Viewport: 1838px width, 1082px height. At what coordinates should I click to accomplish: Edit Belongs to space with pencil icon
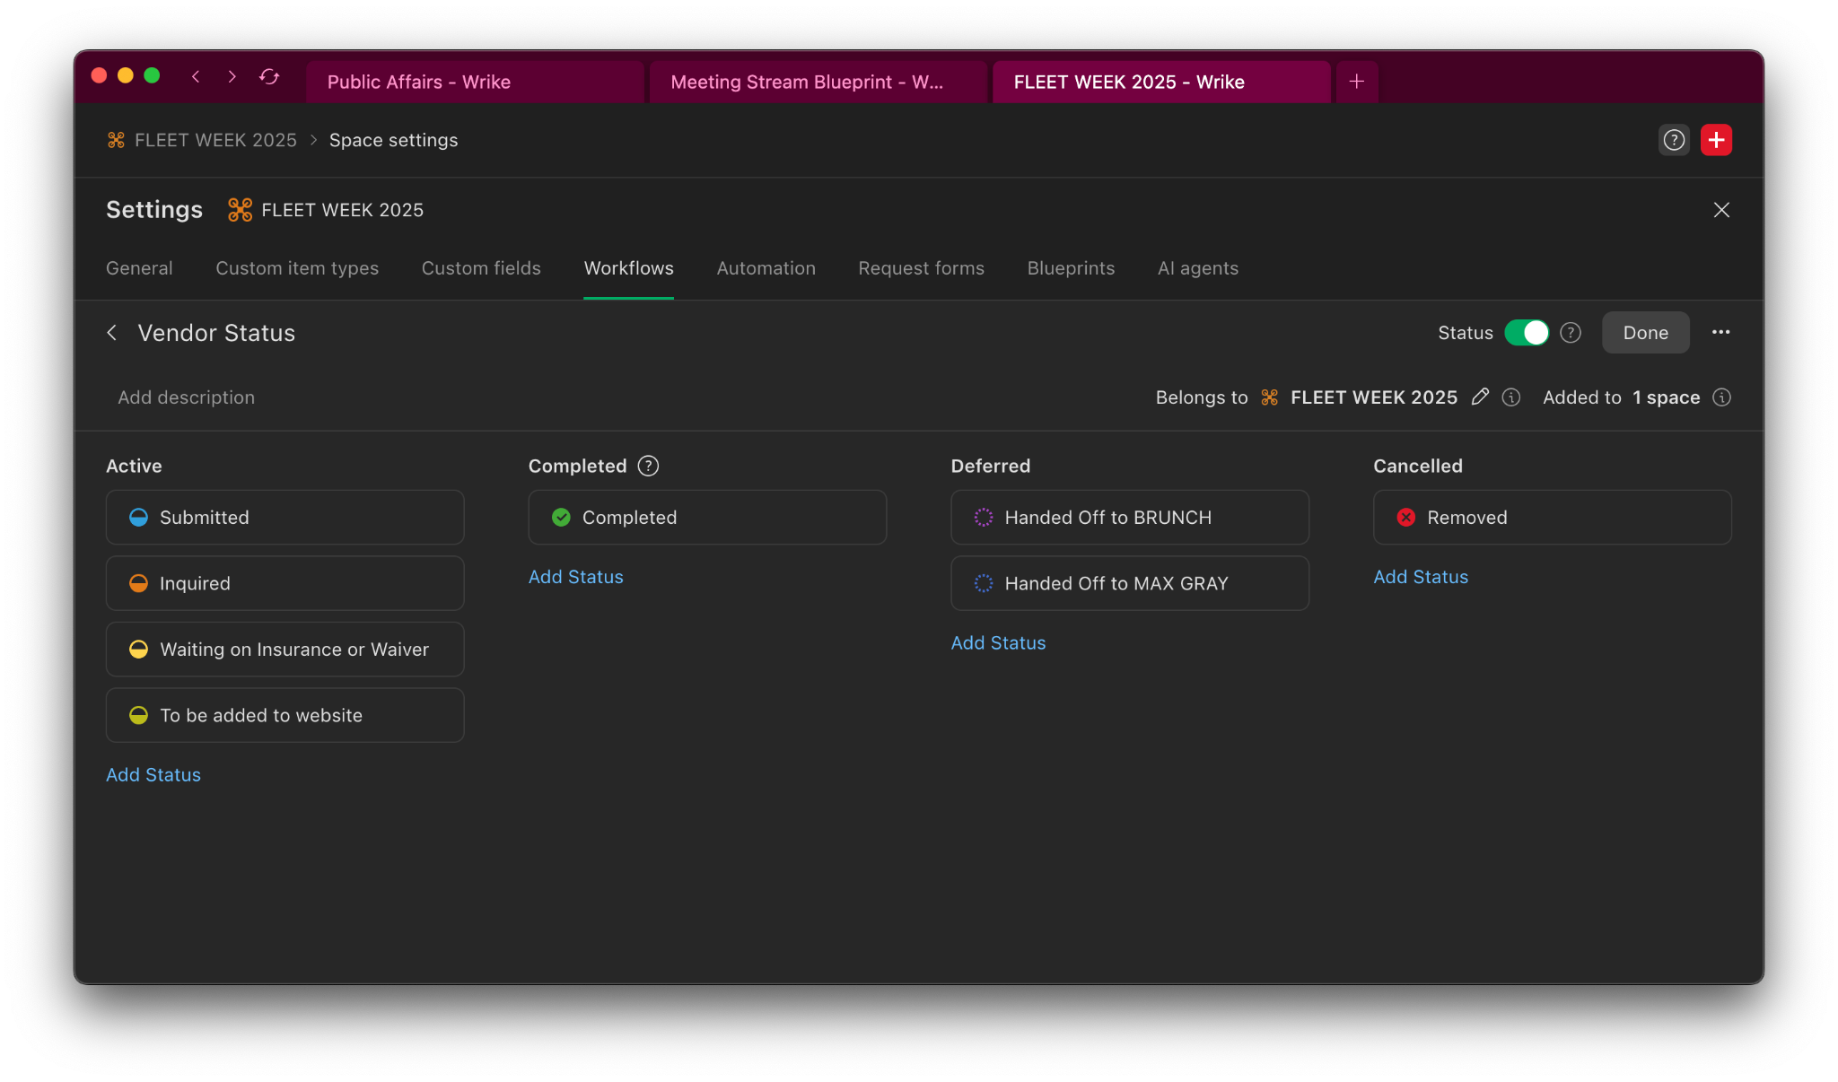point(1480,397)
